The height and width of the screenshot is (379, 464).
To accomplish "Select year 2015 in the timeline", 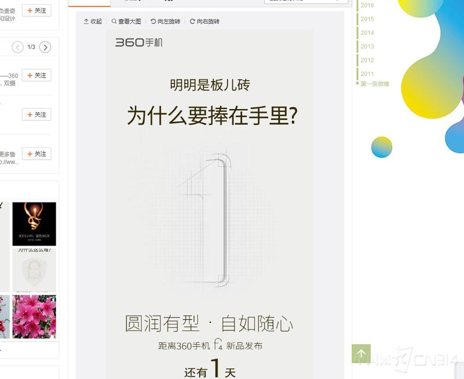I will pyautogui.click(x=367, y=19).
